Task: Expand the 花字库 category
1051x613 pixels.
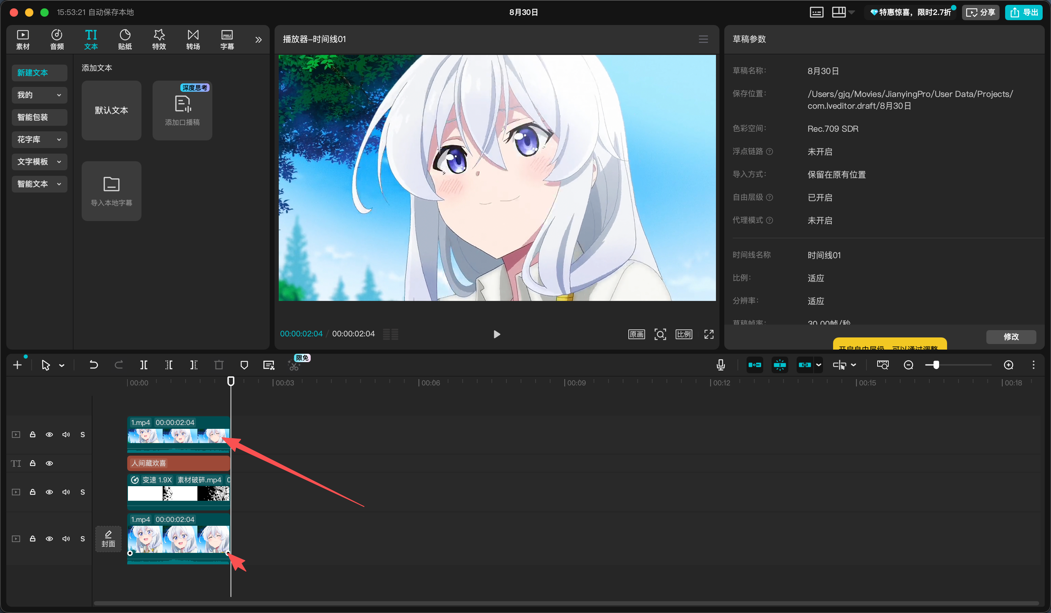Action: pyautogui.click(x=40, y=139)
